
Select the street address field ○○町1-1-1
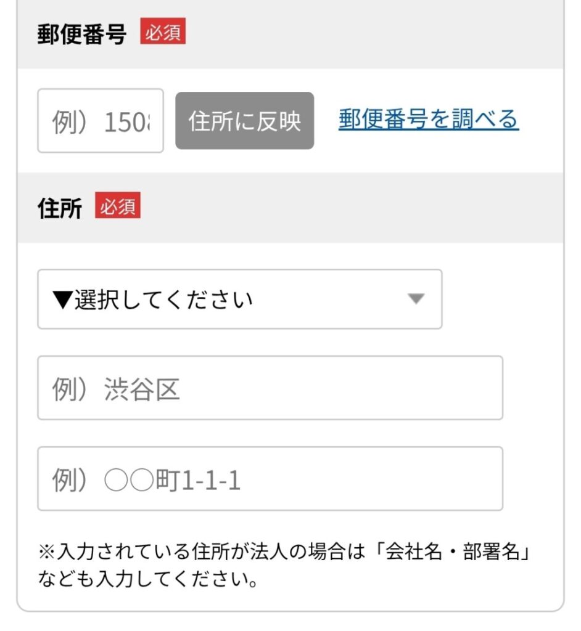tap(270, 479)
